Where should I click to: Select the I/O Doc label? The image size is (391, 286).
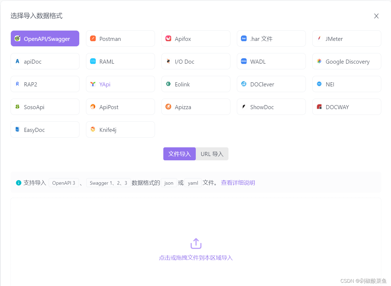[x=185, y=61]
